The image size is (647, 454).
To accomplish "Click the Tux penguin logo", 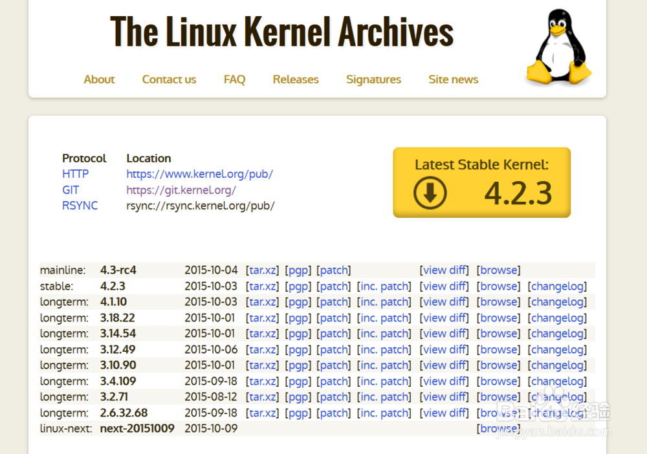I will [559, 46].
